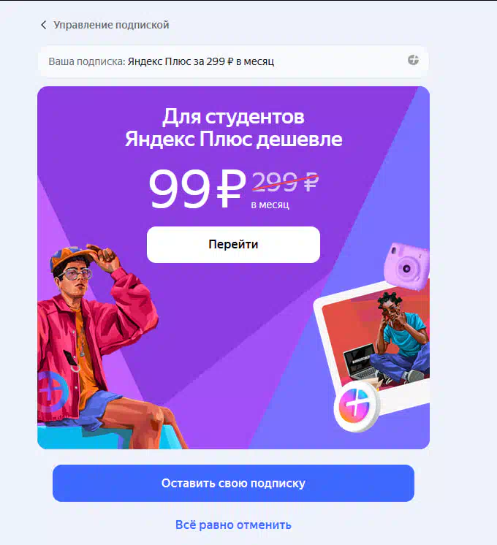Click the large white ruble sign after 99

(230, 189)
